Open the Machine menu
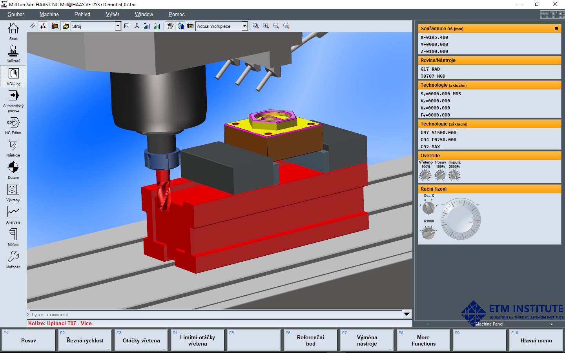Screen dimensions: 565x353 click(49, 15)
